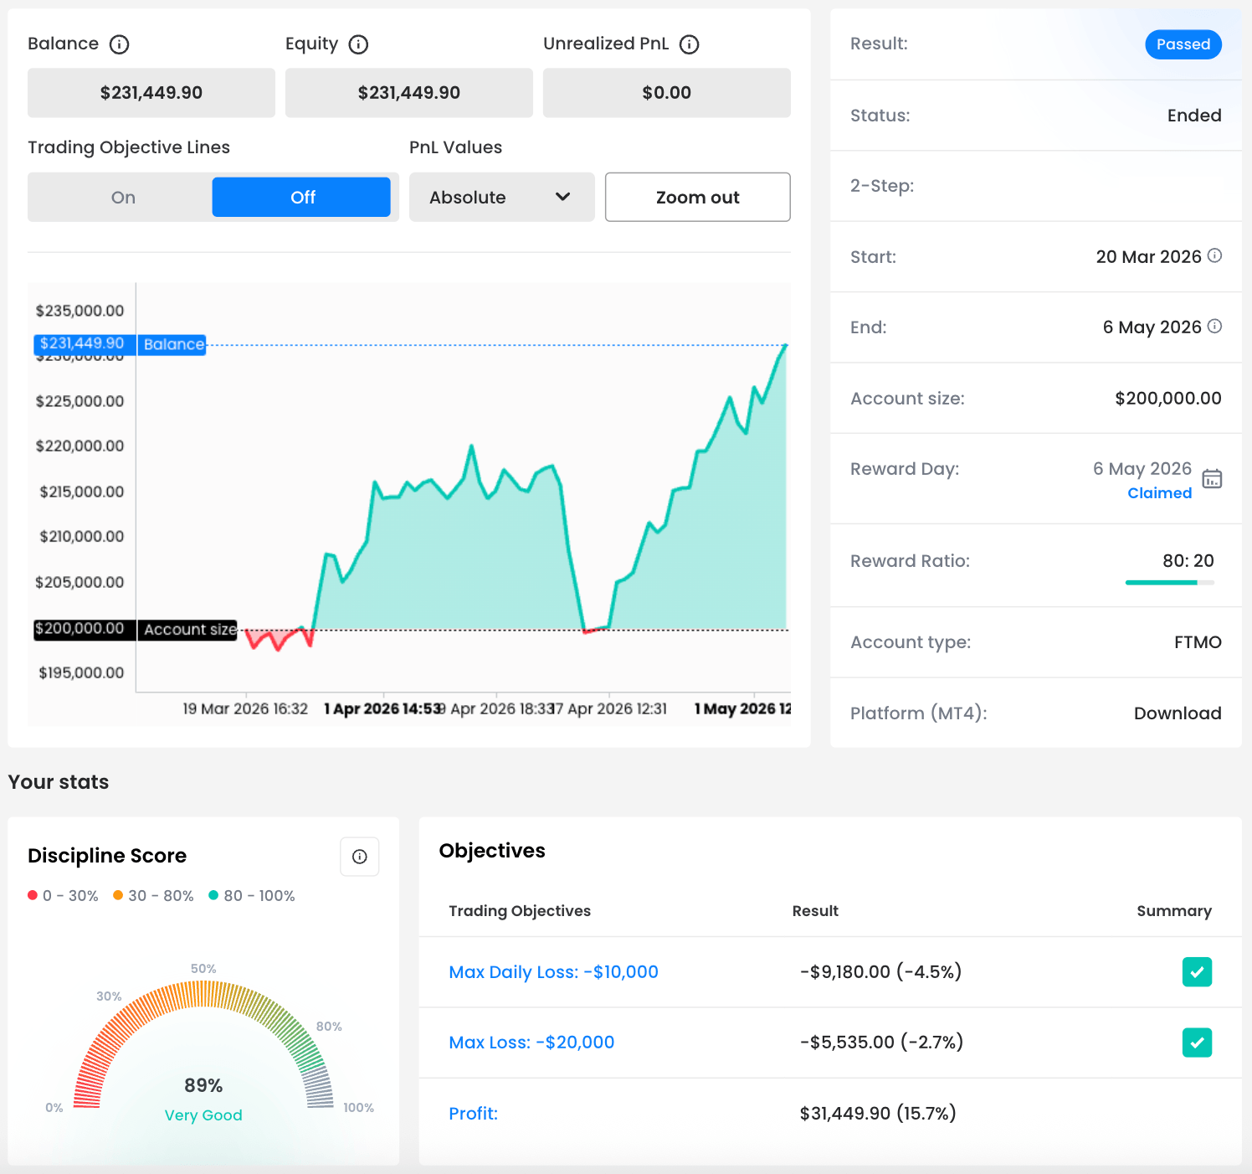Click the 20 Mar 2026 start date

coord(1148,257)
